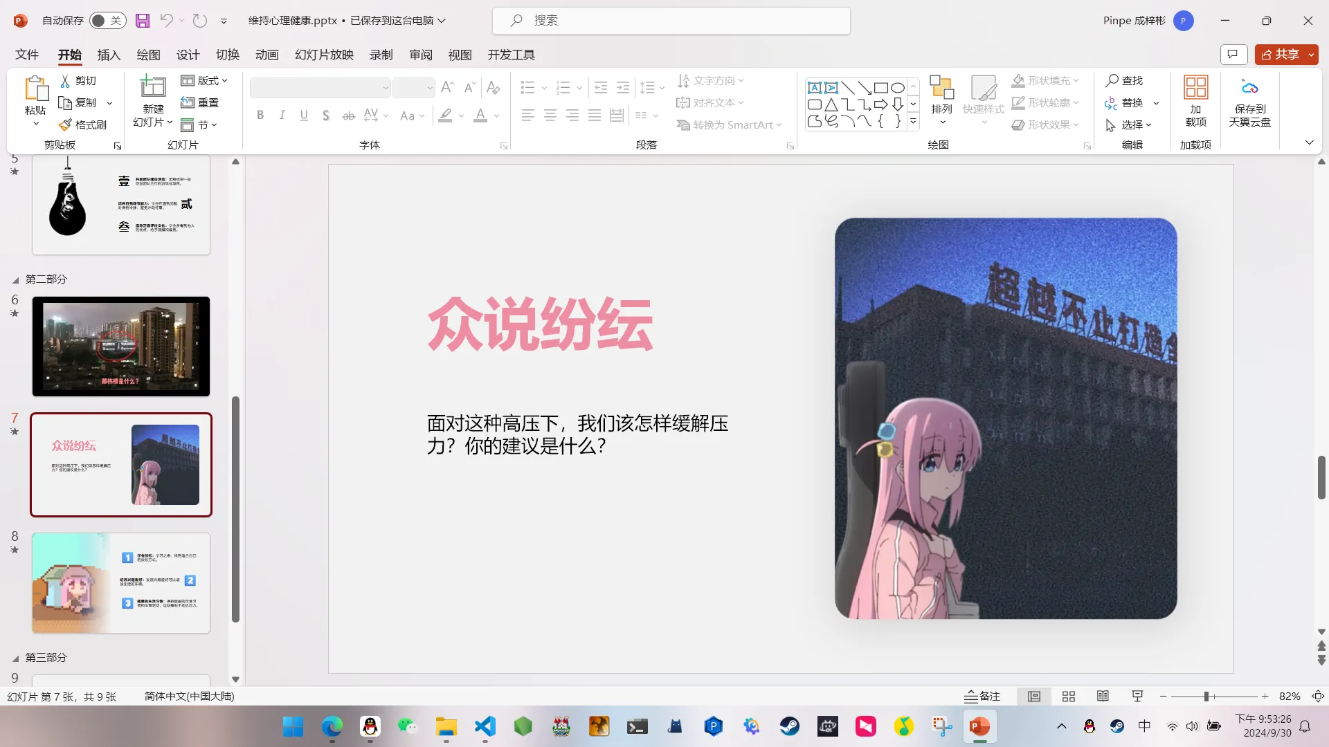Click the Undo arrow icon

(166, 21)
